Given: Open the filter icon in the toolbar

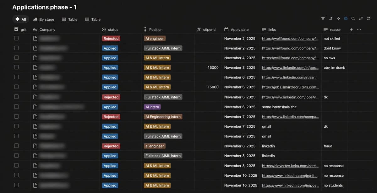Looking at the screenshot, I should 323,19.
